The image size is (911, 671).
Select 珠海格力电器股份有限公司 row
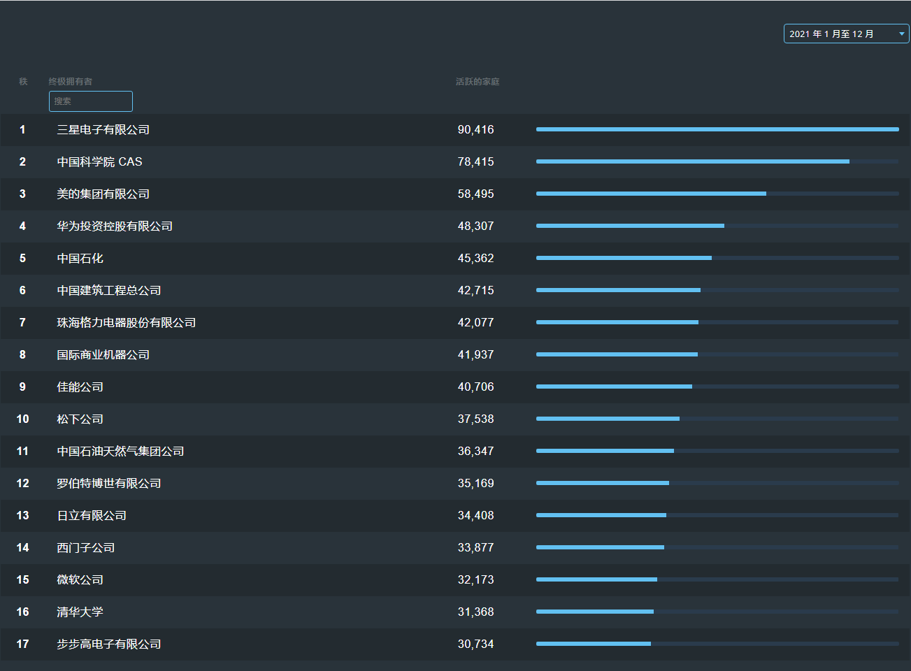pyautogui.click(x=126, y=323)
